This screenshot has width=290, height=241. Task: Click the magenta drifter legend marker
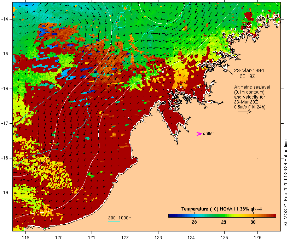click(x=199, y=134)
